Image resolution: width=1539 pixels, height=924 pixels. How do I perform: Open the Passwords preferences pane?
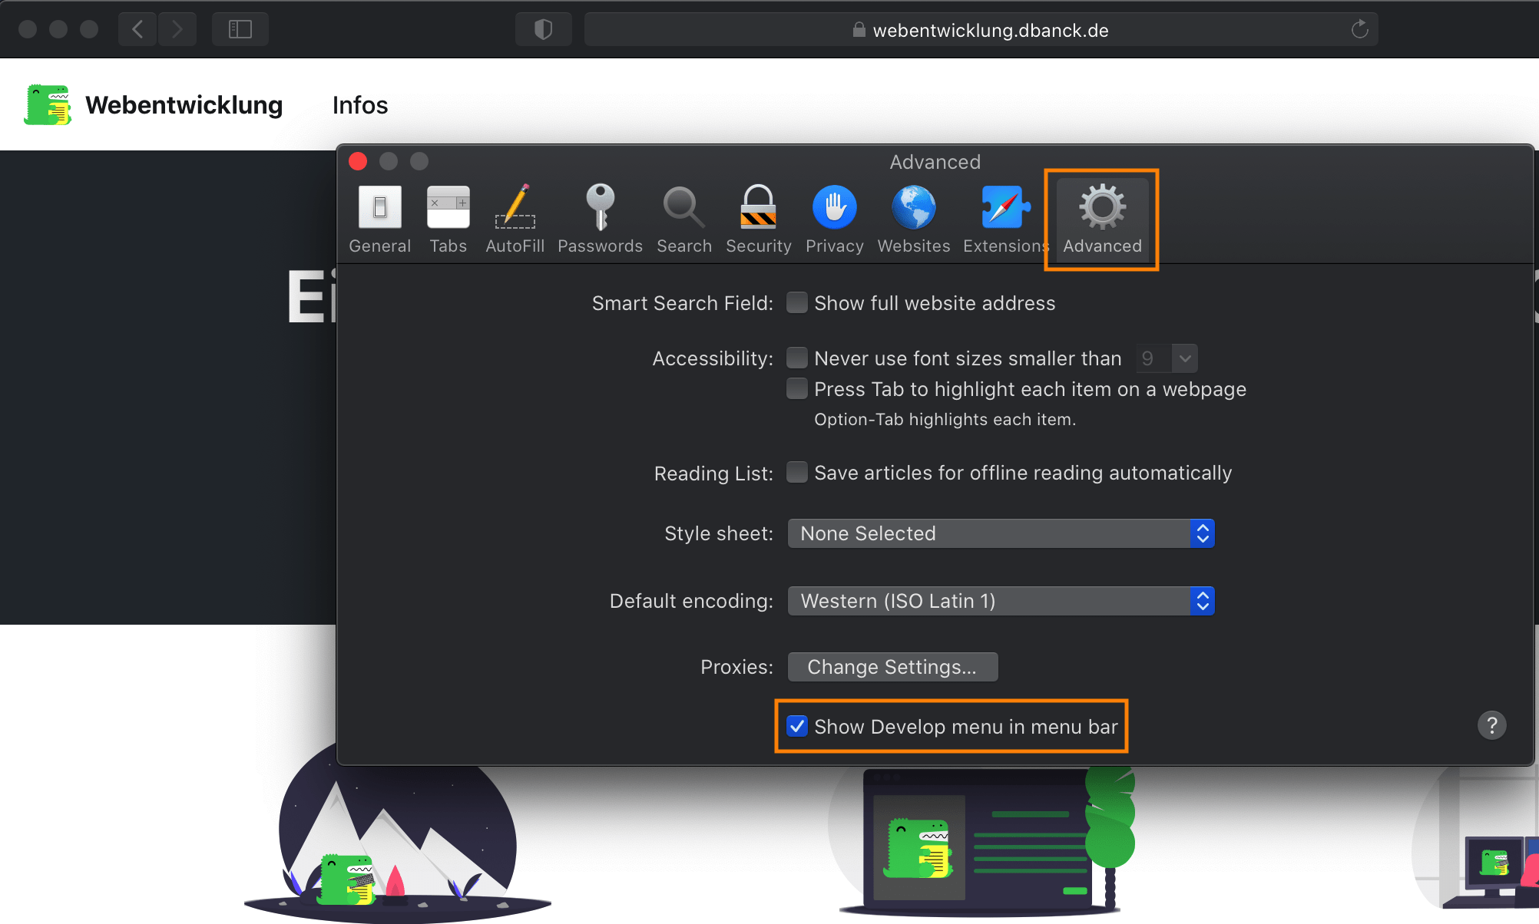600,219
